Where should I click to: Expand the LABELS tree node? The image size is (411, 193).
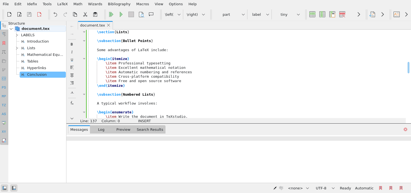17,35
